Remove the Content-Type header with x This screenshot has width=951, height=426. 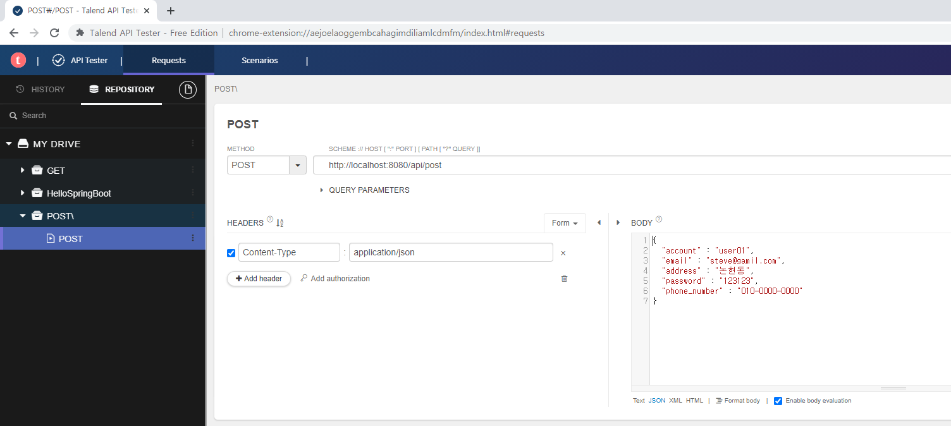pos(563,253)
